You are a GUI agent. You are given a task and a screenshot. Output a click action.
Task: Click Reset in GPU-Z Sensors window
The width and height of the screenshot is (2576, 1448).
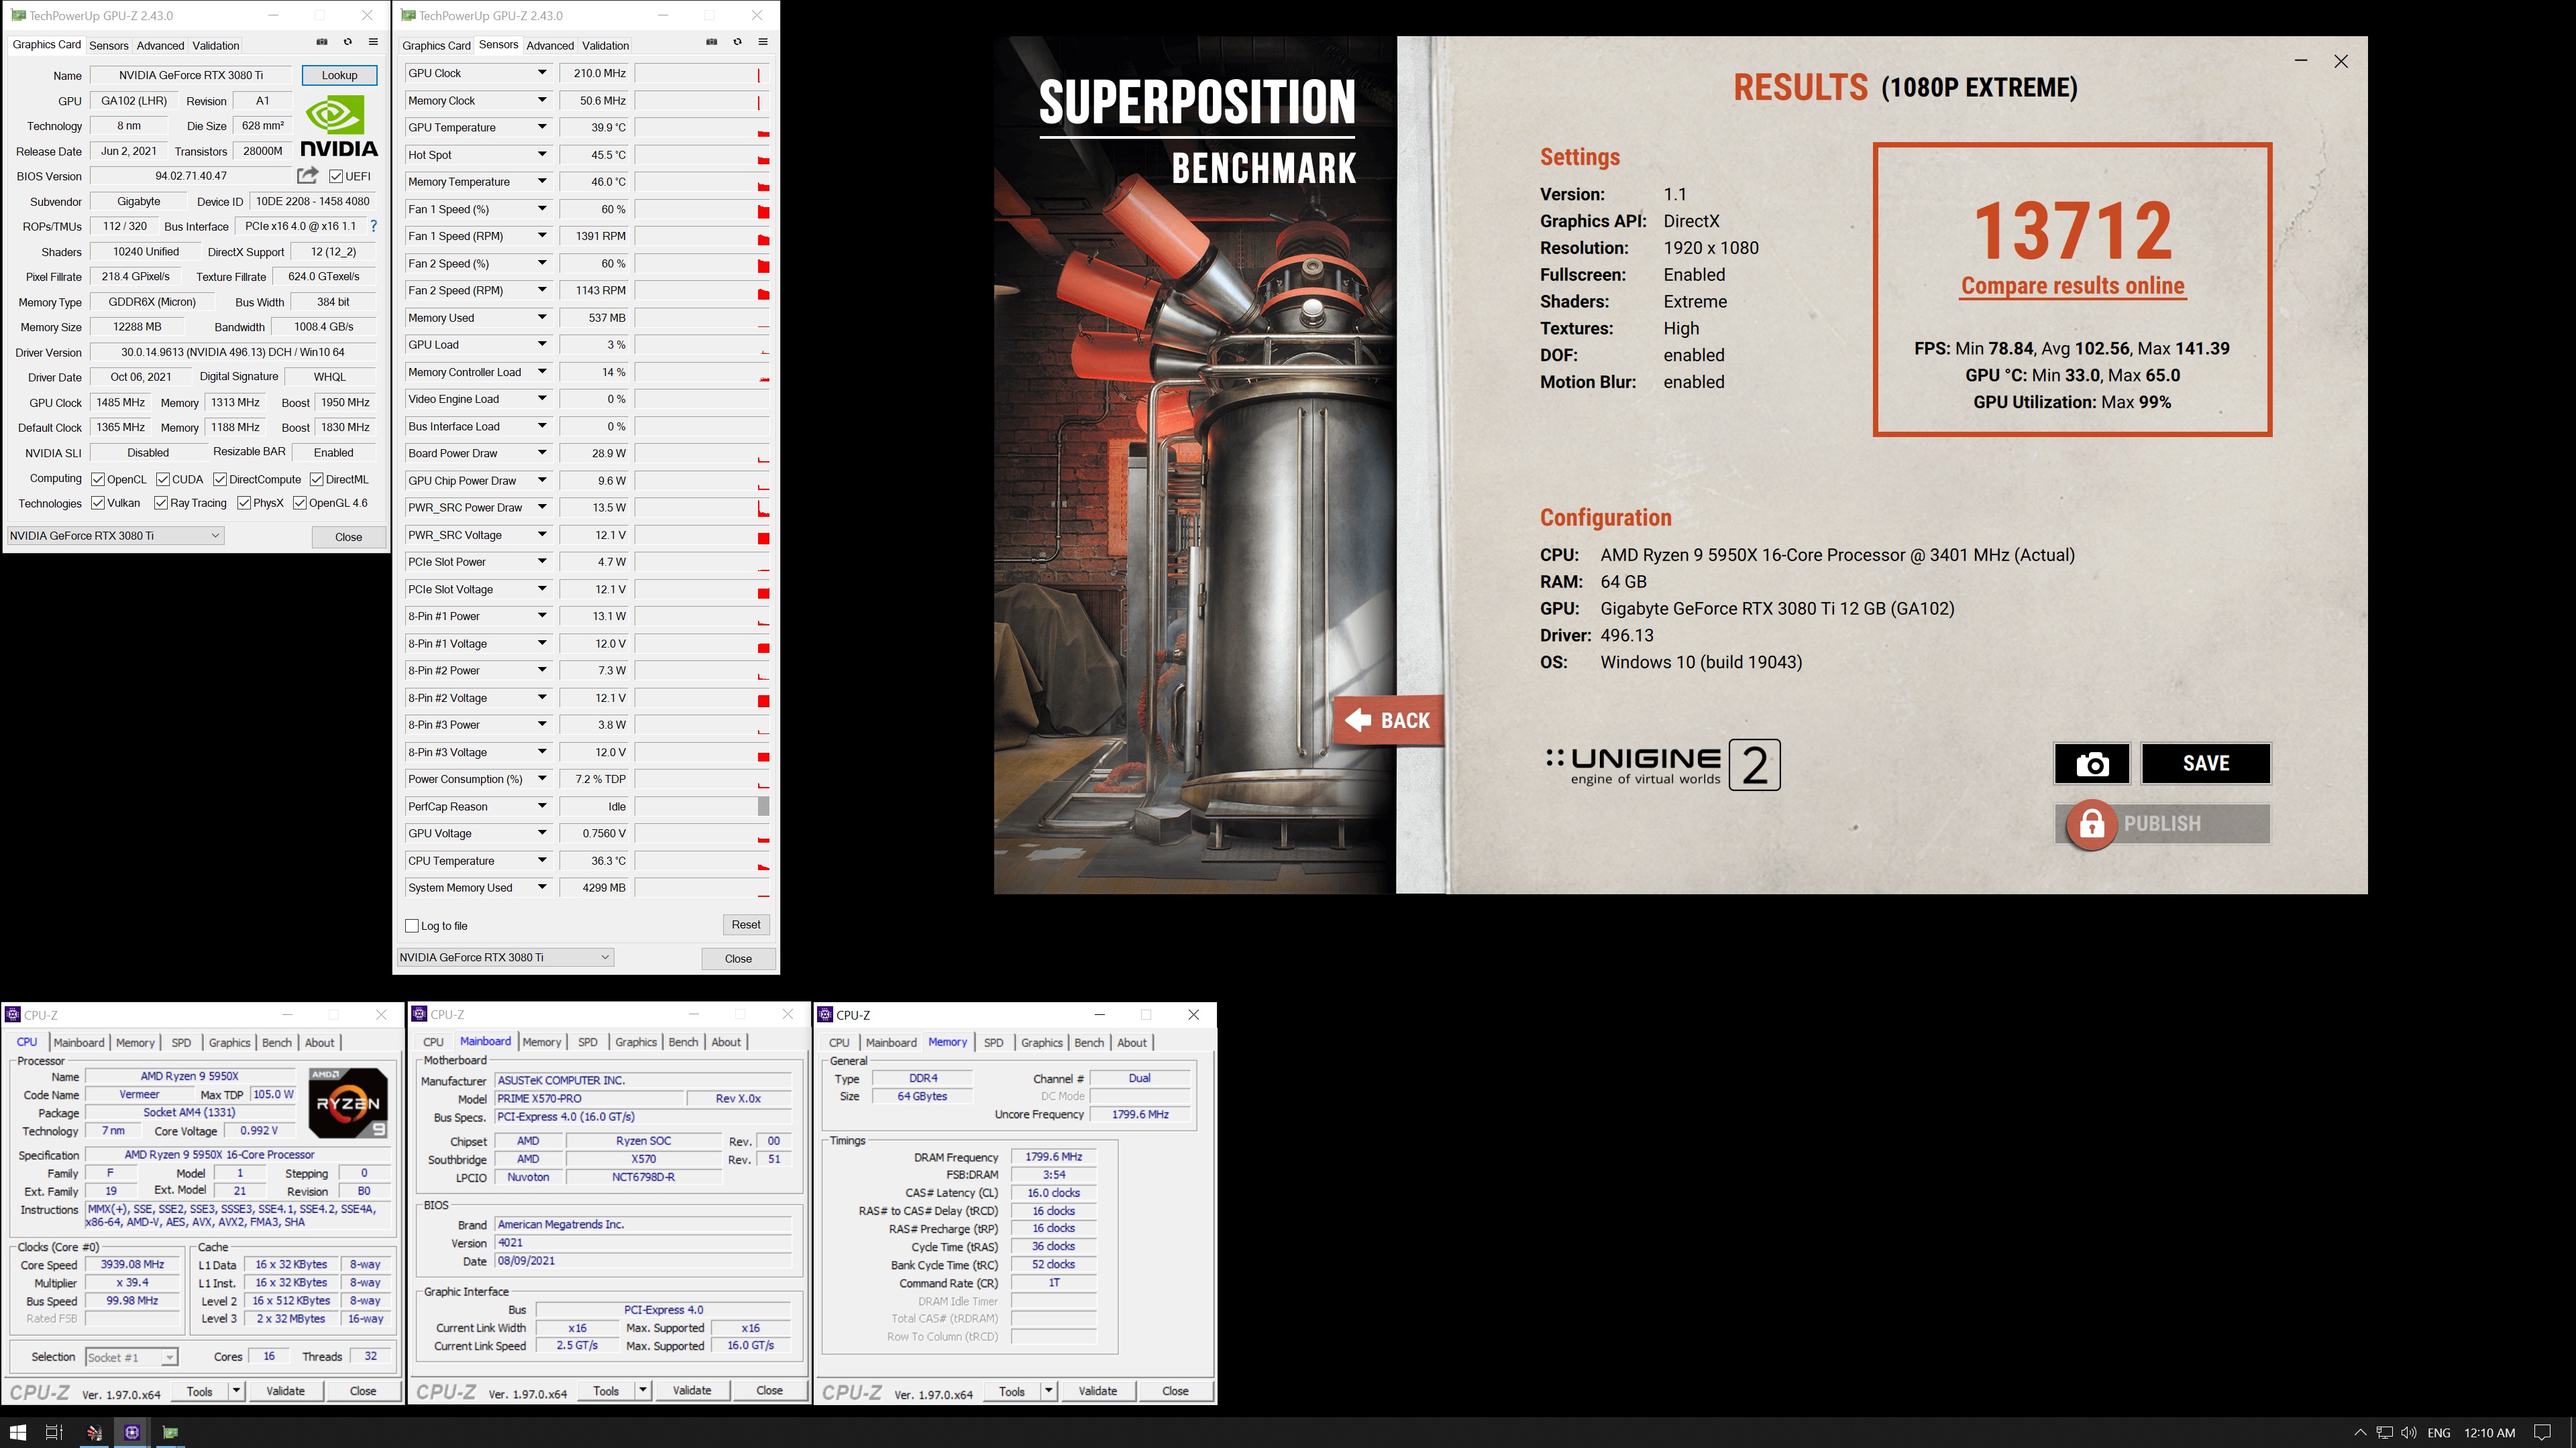pyautogui.click(x=746, y=924)
